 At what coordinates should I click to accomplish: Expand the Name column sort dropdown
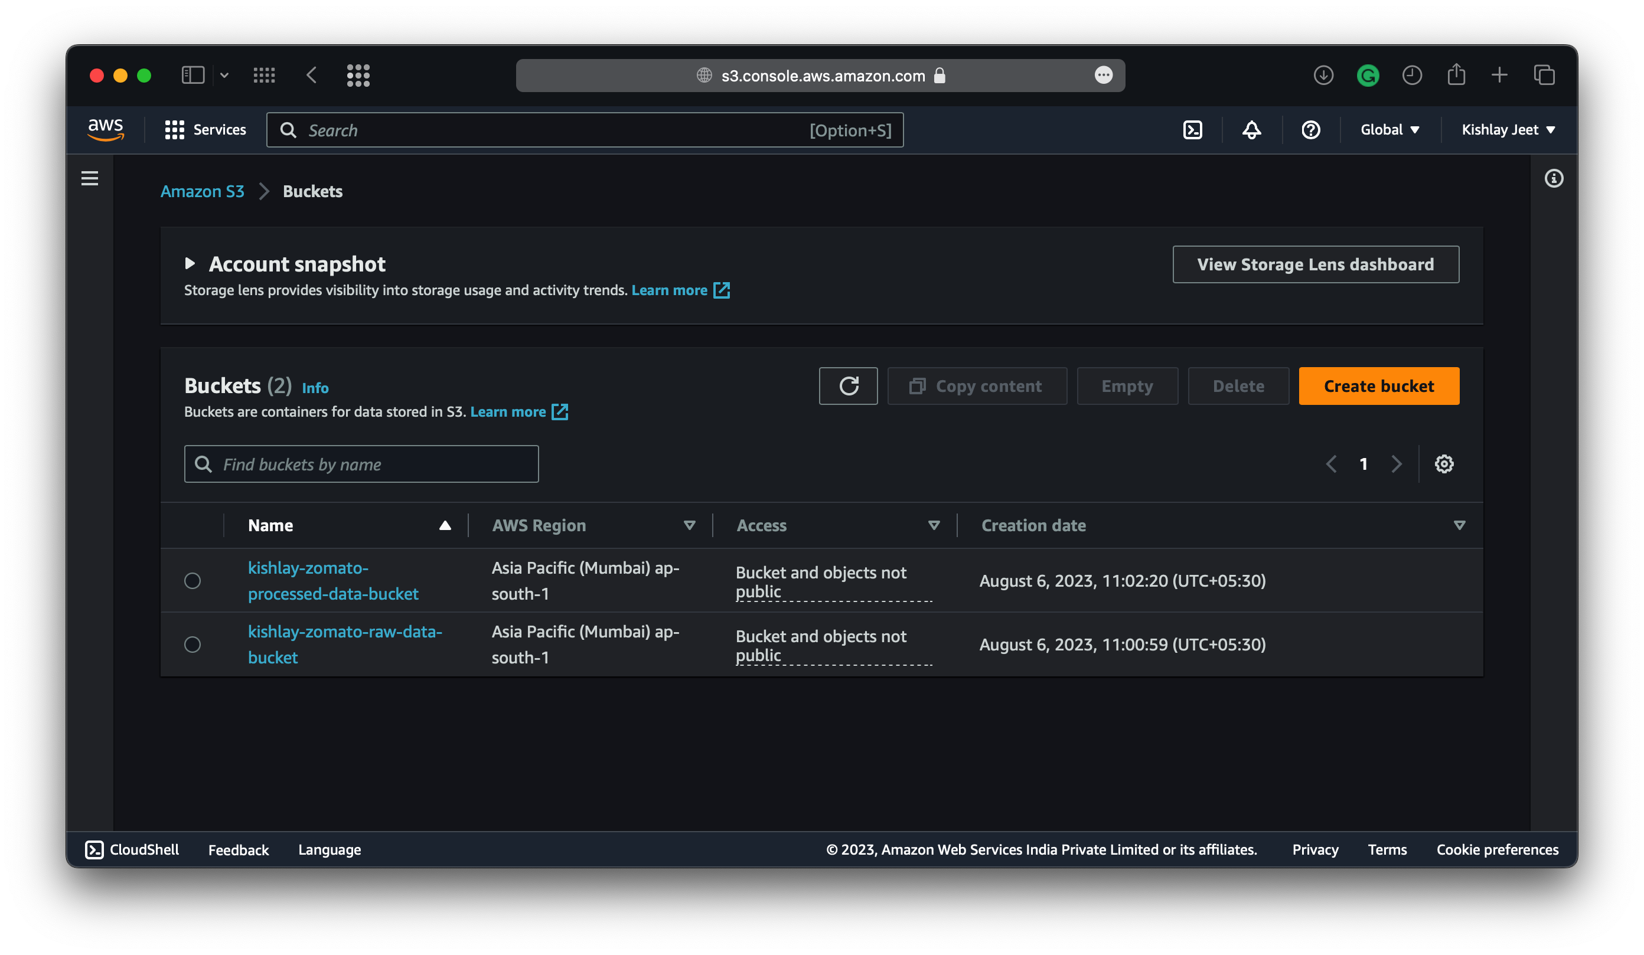[x=445, y=524]
